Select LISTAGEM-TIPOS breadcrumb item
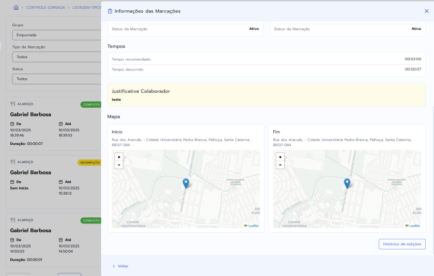Screen dimensions: 434x276 coord(86,8)
